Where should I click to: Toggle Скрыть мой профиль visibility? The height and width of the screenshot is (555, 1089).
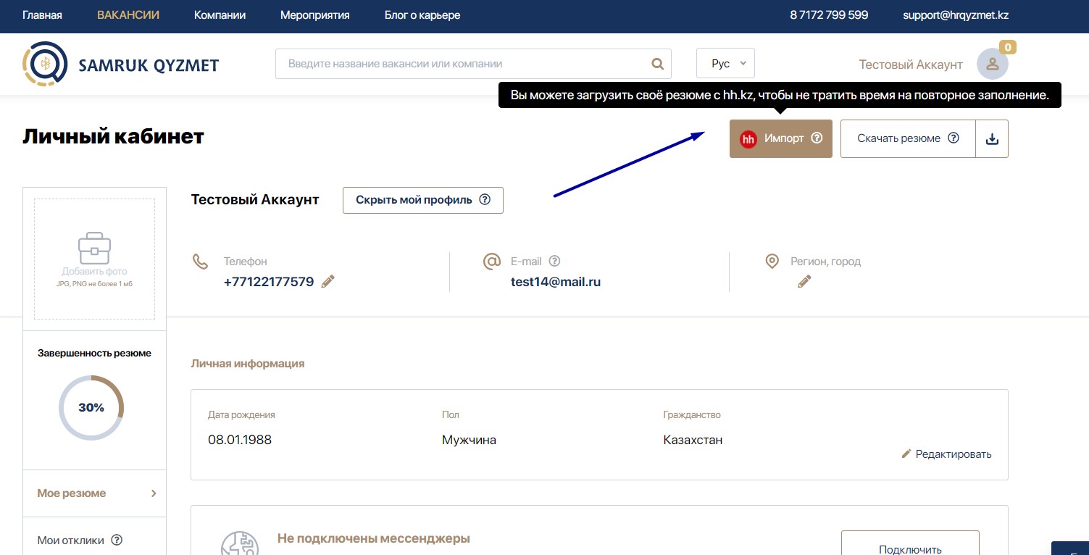pyautogui.click(x=422, y=200)
